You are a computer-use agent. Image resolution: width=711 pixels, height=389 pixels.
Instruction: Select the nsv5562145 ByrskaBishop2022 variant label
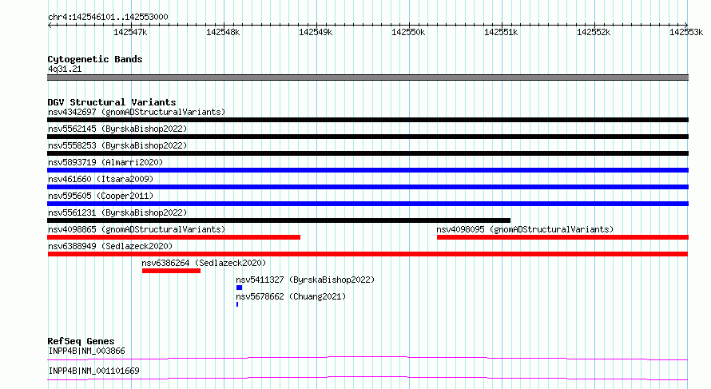pyautogui.click(x=117, y=129)
